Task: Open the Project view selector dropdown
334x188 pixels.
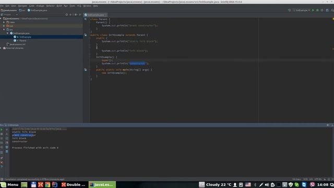Action: pyautogui.click(x=17, y=15)
